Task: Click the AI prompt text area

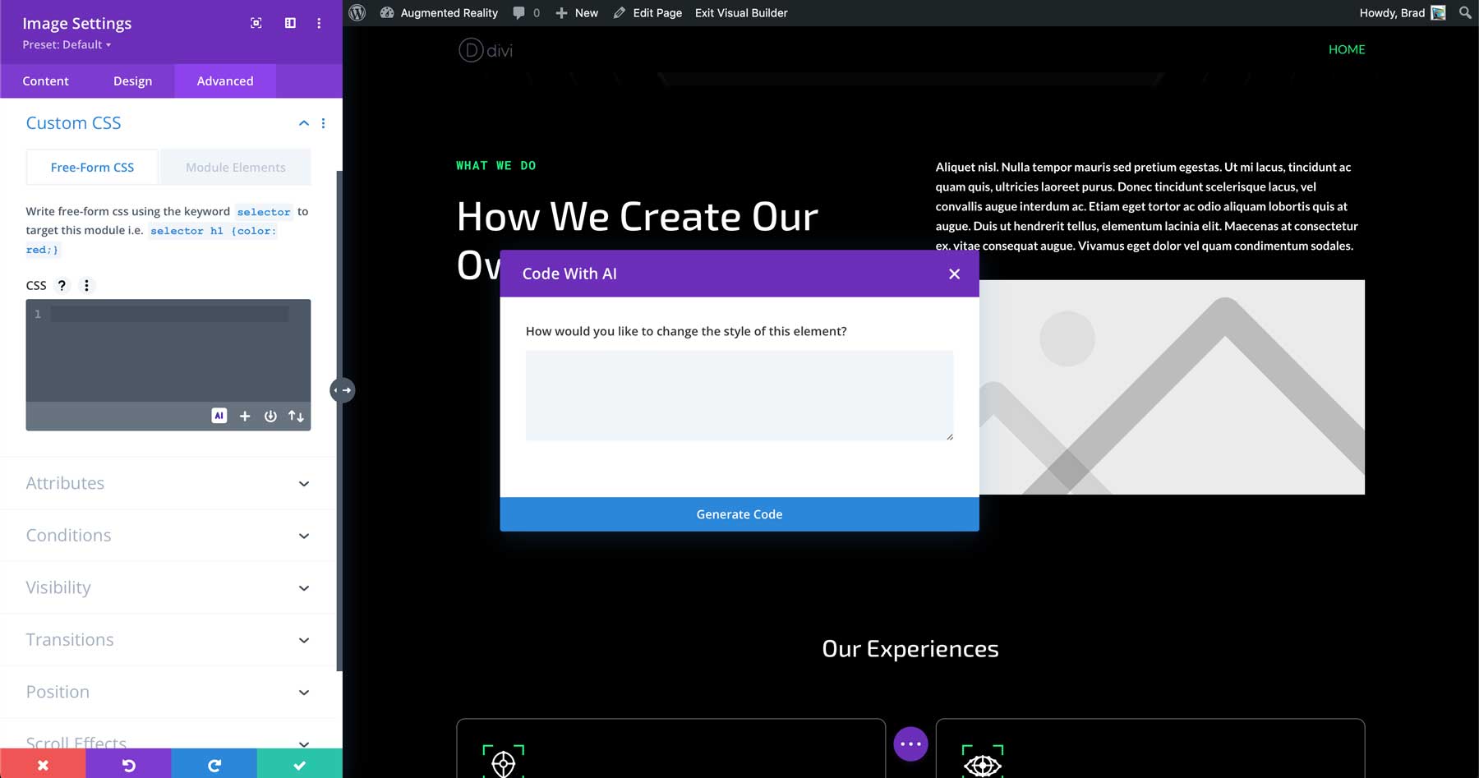Action: tap(739, 395)
